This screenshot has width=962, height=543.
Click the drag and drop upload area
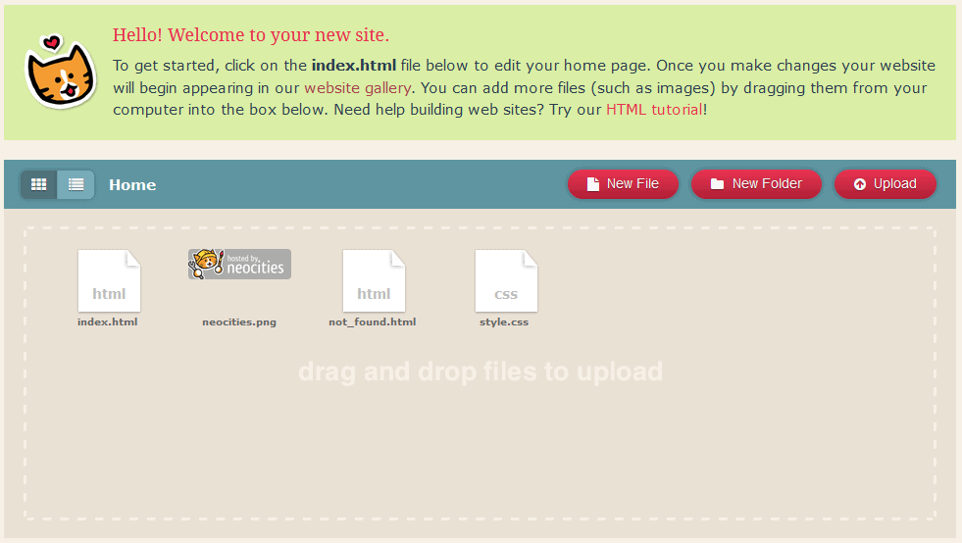pyautogui.click(x=481, y=431)
